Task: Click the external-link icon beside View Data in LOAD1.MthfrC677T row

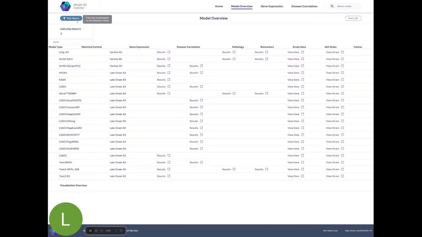Action: (302, 135)
